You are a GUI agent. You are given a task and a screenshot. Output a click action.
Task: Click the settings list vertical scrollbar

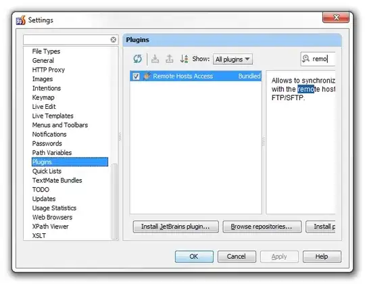click(x=114, y=202)
